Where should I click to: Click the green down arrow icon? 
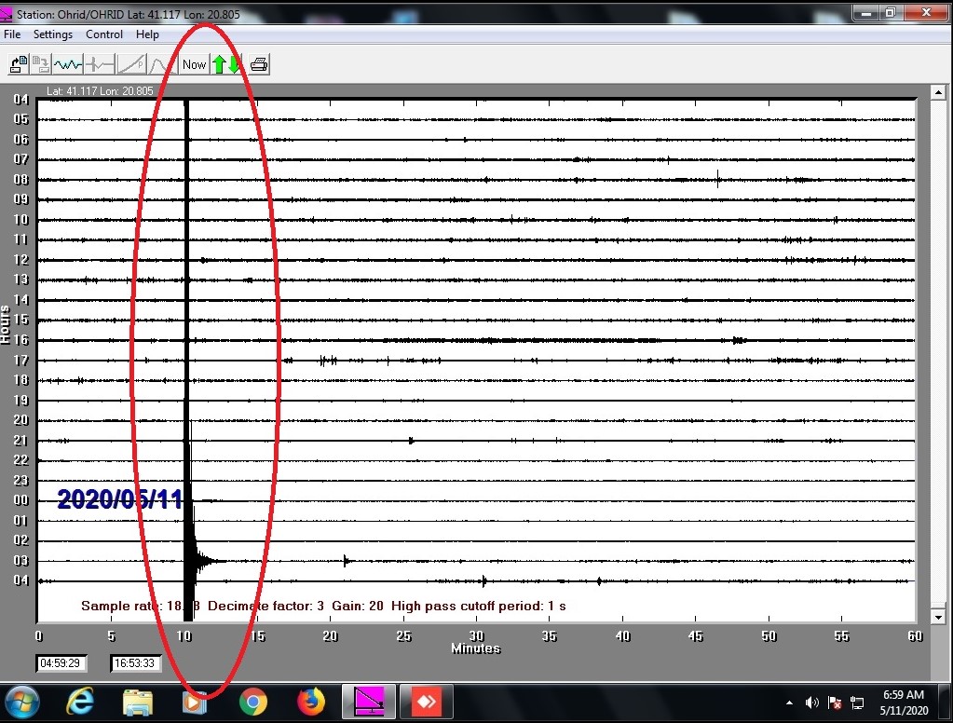234,64
